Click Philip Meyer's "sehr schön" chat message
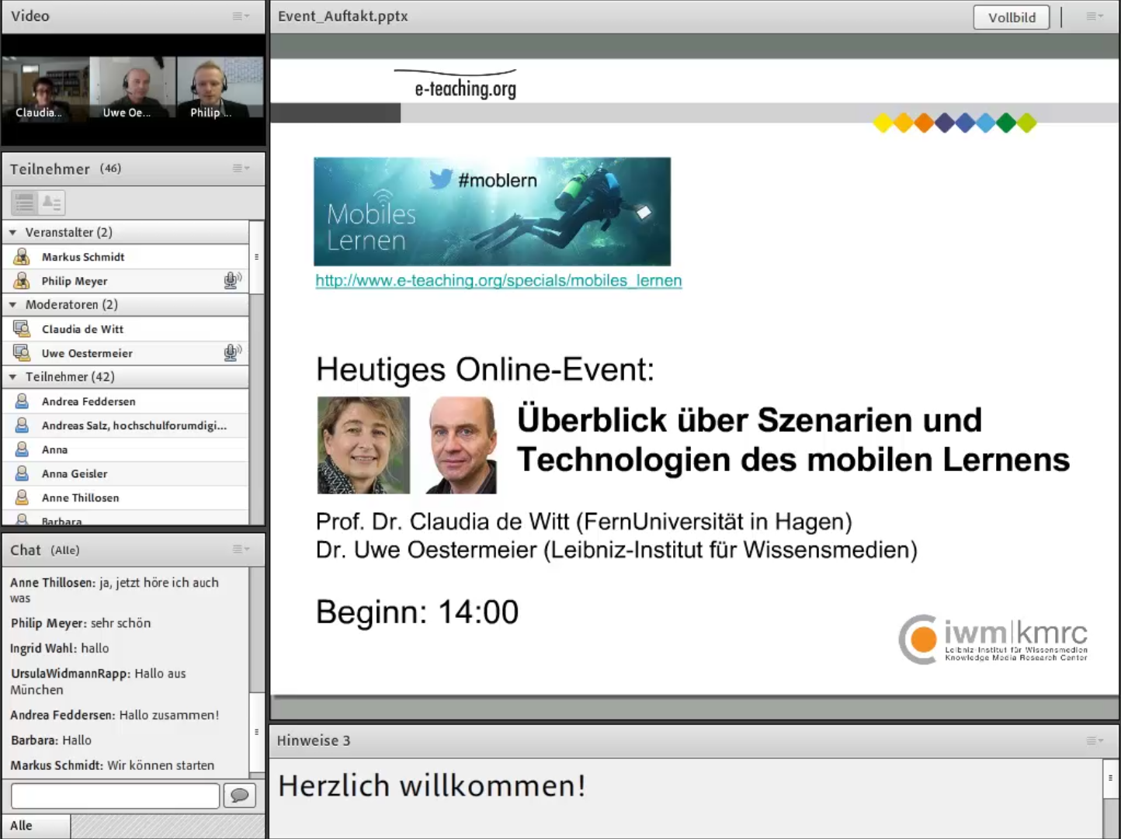 81,623
